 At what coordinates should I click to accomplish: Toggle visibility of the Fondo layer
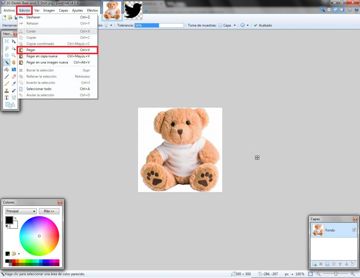pos(354,230)
